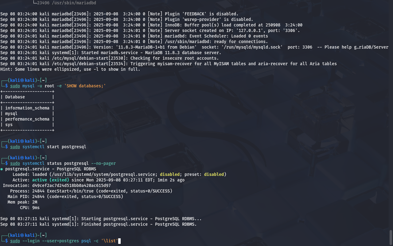Click '/usr/sbin/mariadbd: ready for connections.' log text
This screenshot has width=393, height=246.
pyautogui.click(x=216, y=42)
